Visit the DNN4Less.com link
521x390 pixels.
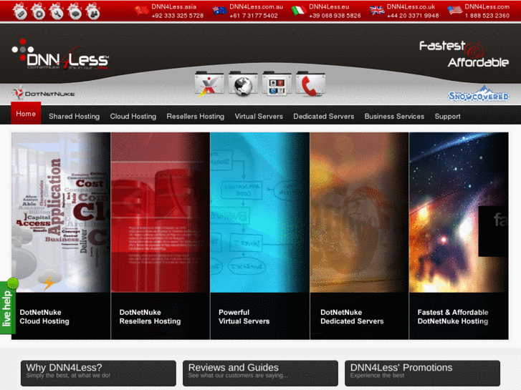point(487,6)
